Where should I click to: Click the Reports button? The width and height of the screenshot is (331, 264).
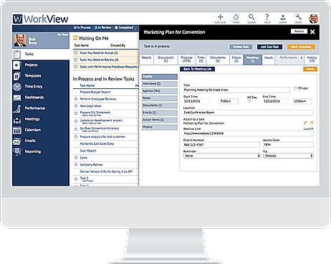299,32
